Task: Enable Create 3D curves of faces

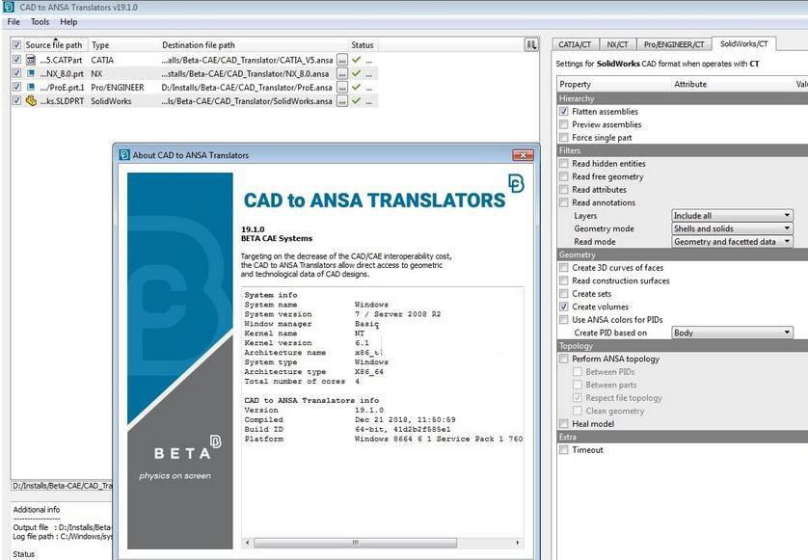Action: pos(564,267)
